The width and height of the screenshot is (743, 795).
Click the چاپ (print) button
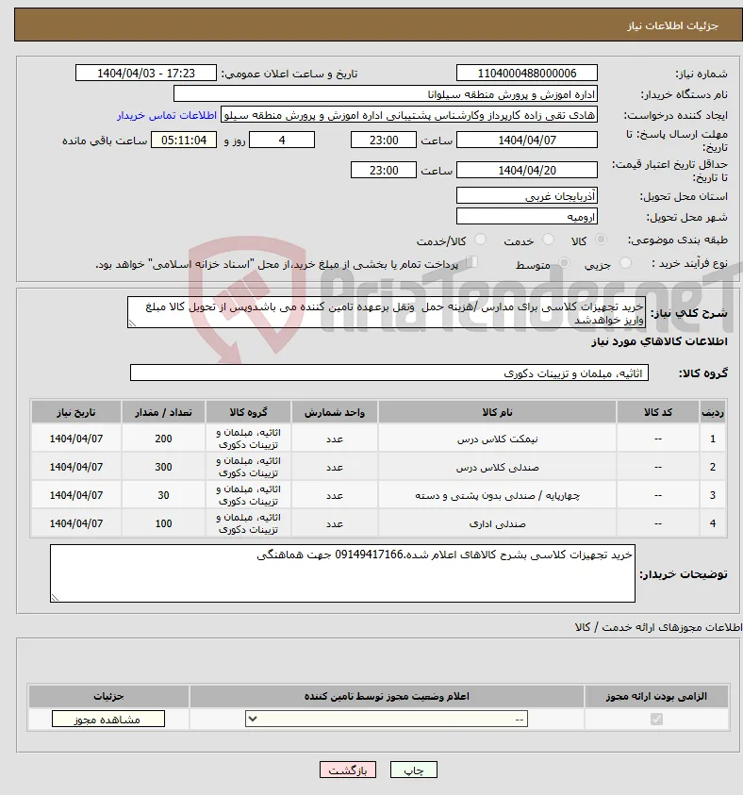pos(414,770)
